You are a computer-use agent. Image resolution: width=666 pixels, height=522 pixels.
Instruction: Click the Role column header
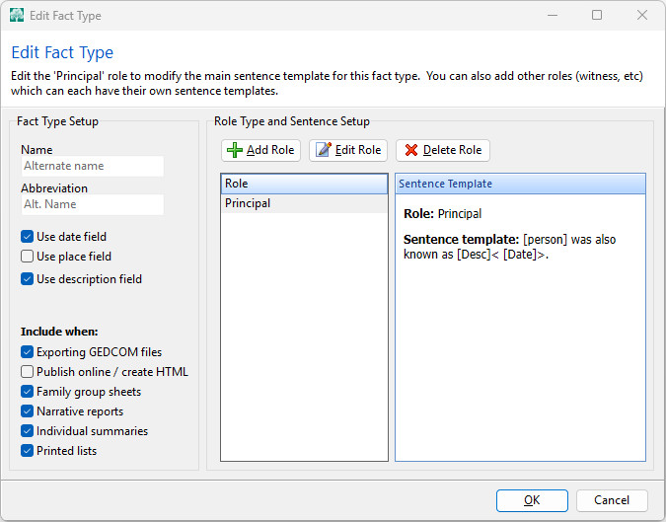(x=304, y=184)
